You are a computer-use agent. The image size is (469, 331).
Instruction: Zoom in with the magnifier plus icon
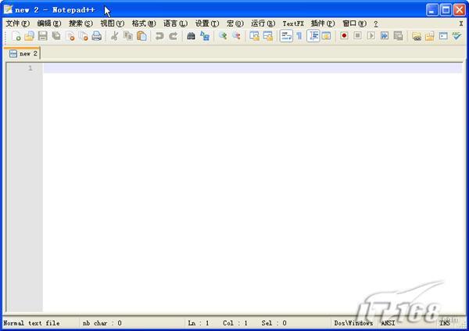(223, 36)
